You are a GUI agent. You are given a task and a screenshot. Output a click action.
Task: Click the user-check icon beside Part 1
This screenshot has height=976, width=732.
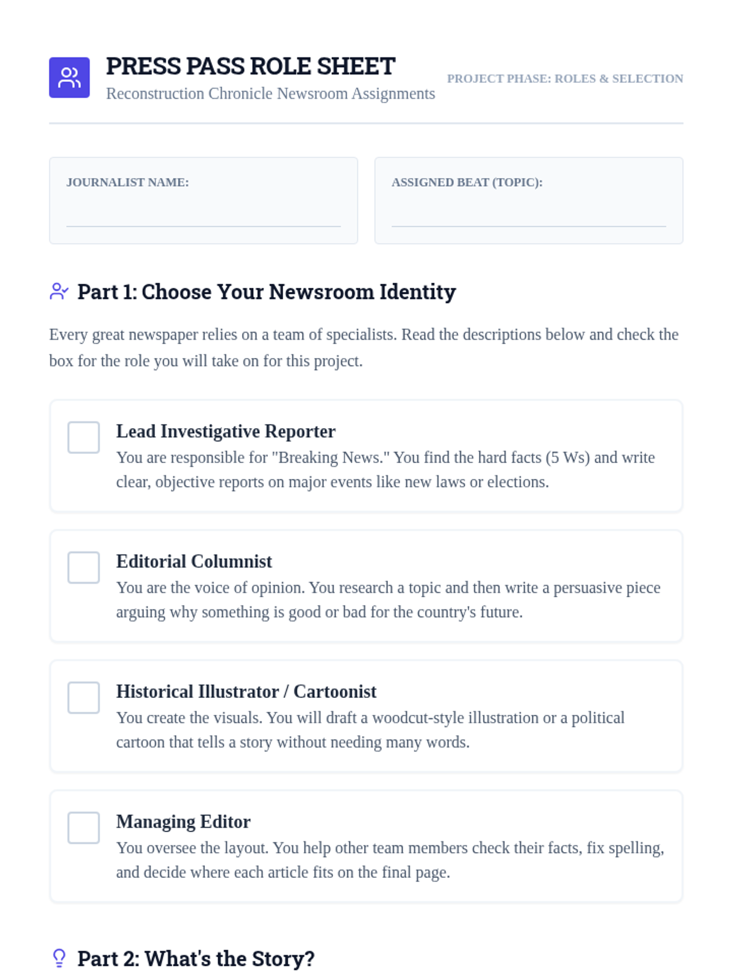point(59,292)
